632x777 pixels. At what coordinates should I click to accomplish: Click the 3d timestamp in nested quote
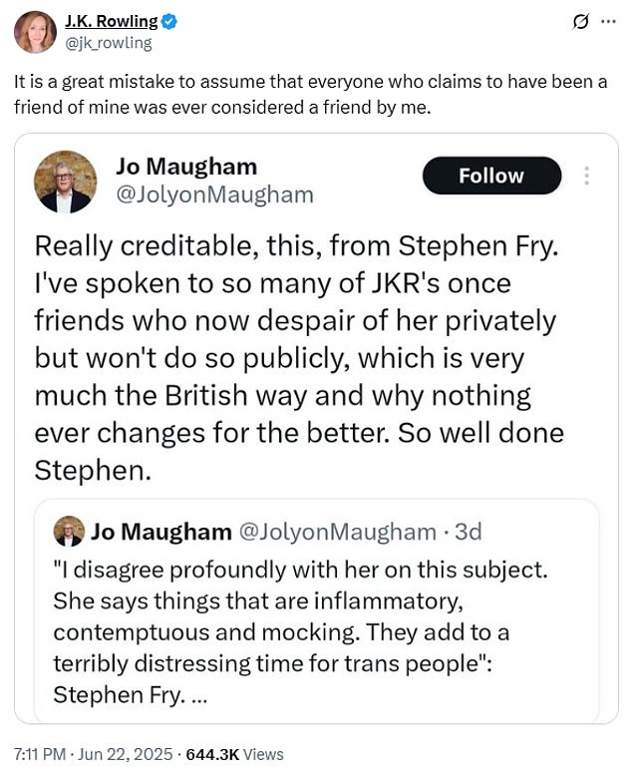468,532
